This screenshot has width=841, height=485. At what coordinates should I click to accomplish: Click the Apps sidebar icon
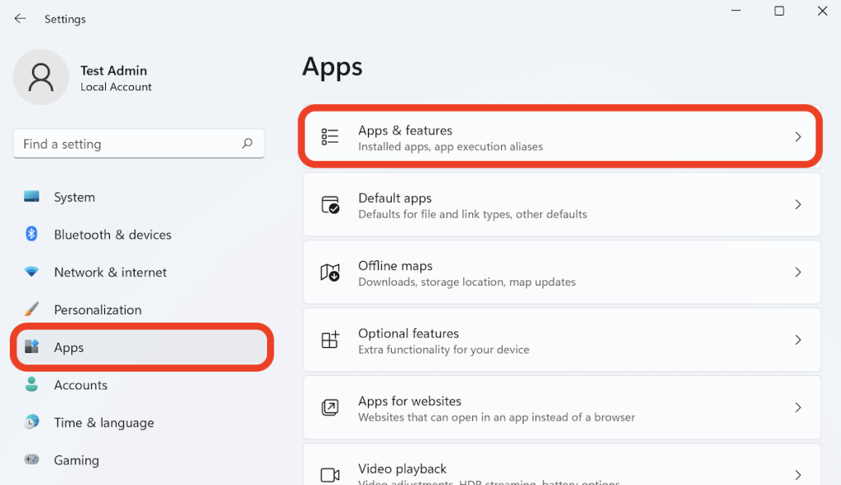(x=32, y=347)
